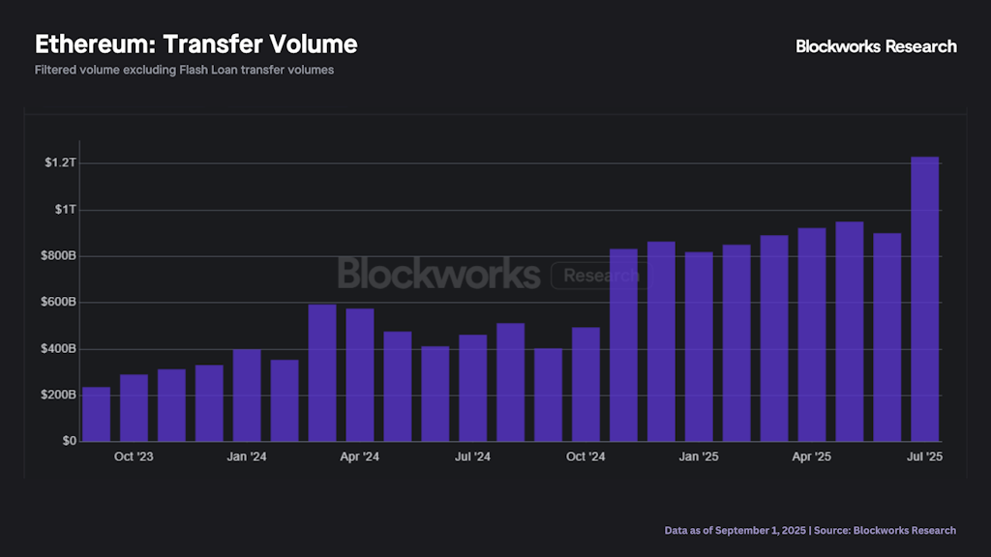
Task: Click the Jul '25 axis label
Action: tap(924, 456)
